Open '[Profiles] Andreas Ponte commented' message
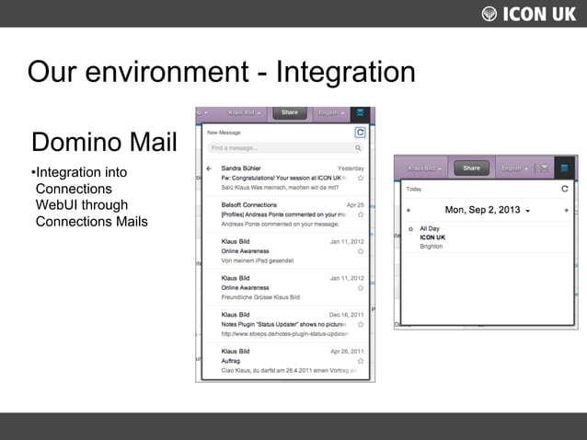Image resolution: width=587 pixels, height=440 pixels. (285, 214)
